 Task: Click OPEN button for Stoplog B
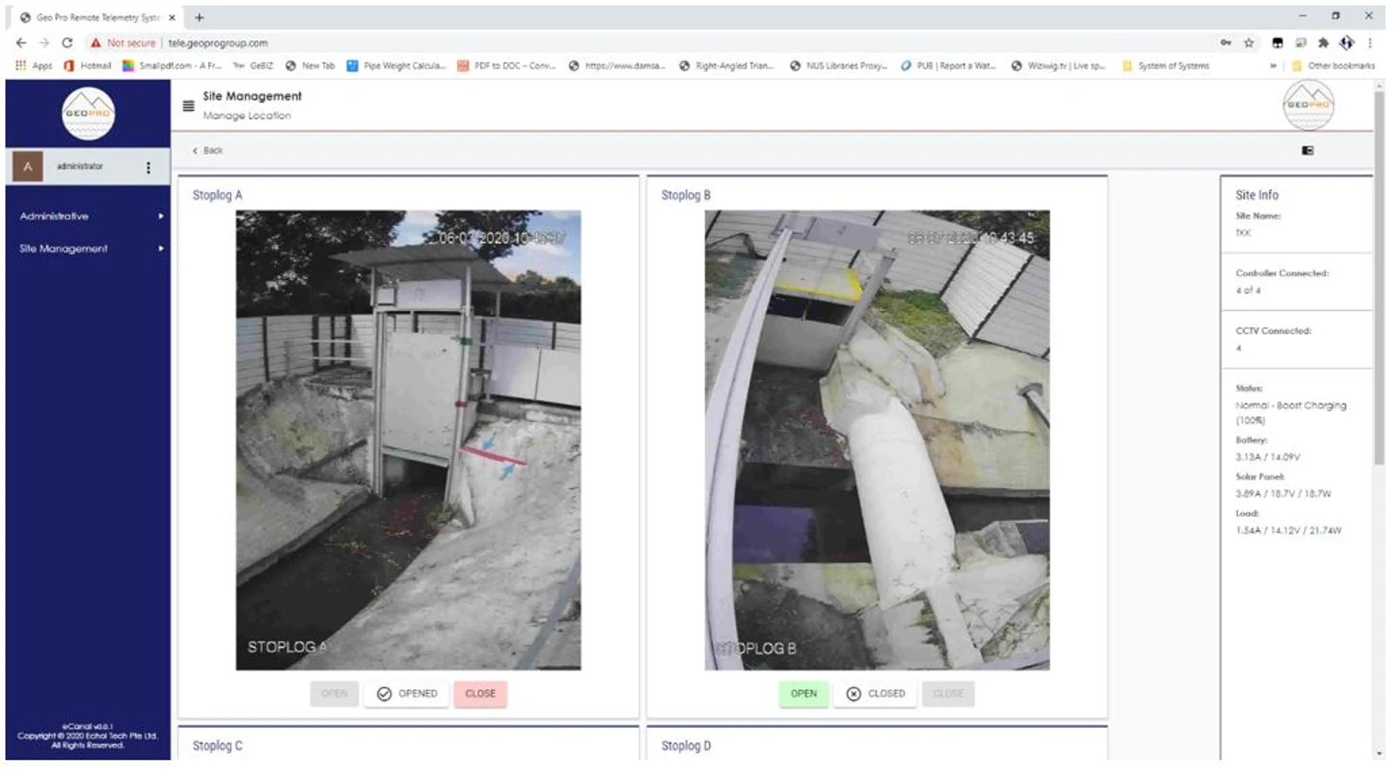point(804,694)
